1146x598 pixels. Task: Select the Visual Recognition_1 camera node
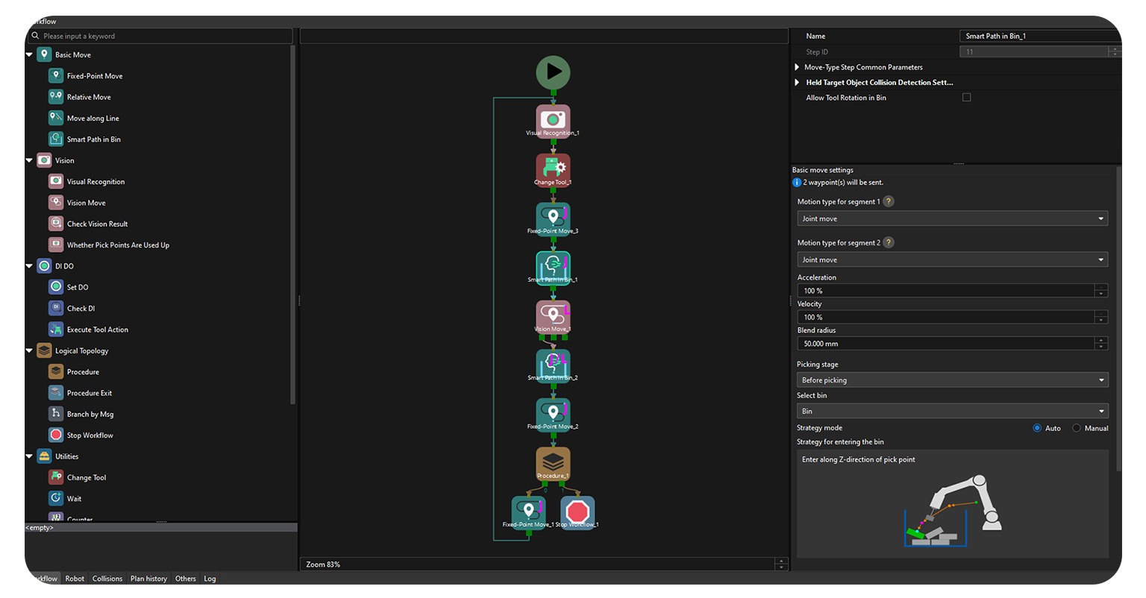click(553, 119)
